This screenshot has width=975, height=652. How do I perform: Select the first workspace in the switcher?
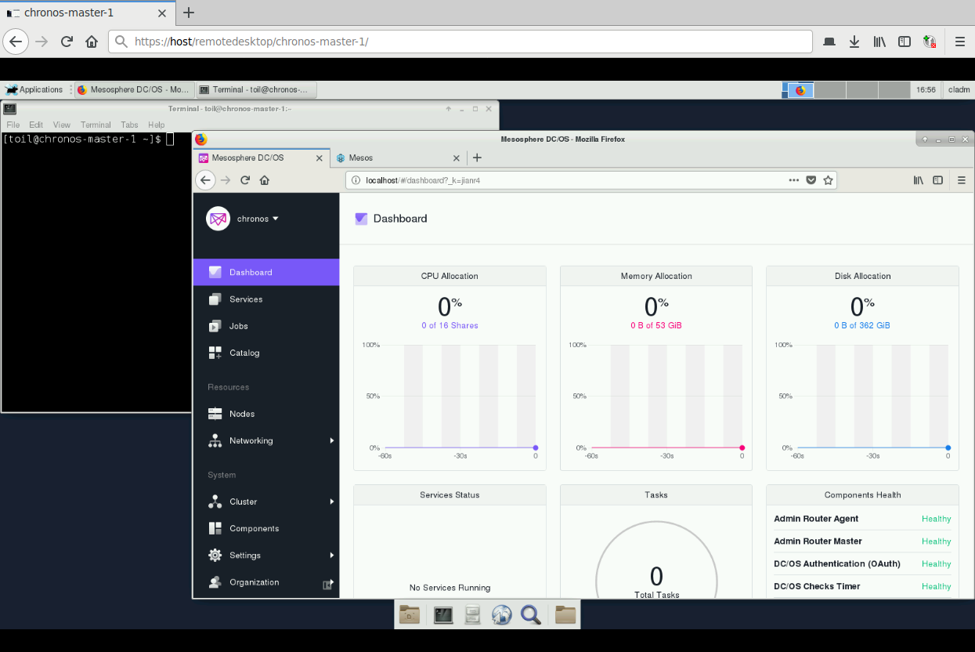click(798, 90)
